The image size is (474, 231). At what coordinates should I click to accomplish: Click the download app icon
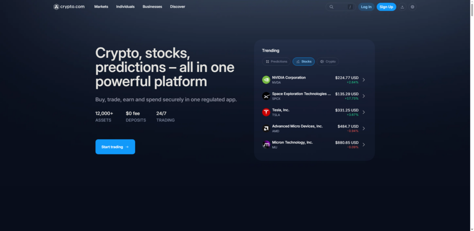[x=402, y=7]
